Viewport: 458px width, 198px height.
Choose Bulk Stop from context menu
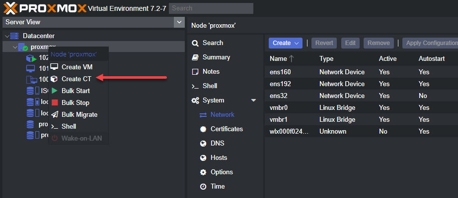(x=78, y=103)
